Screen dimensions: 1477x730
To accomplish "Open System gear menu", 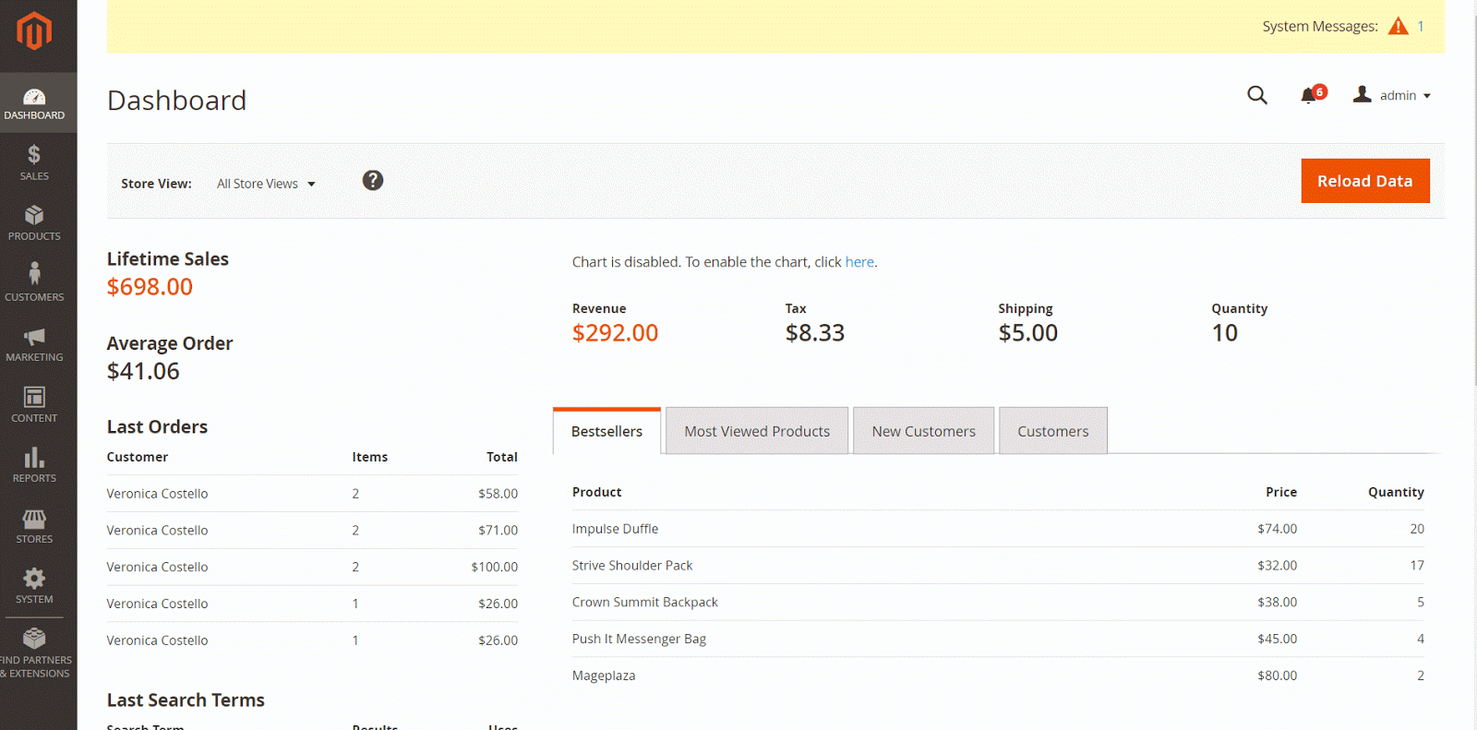I will [x=34, y=586].
